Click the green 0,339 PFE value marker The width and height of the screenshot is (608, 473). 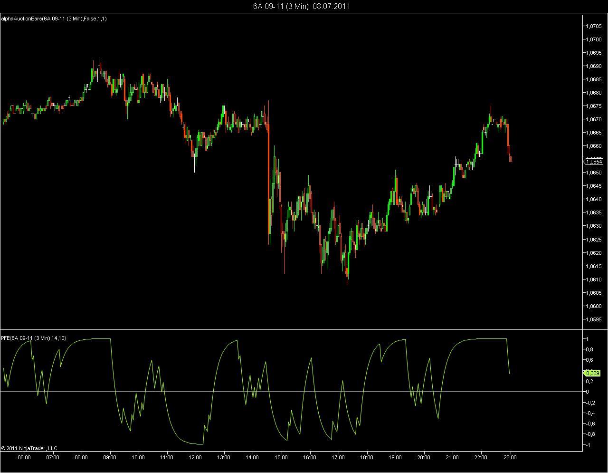593,373
